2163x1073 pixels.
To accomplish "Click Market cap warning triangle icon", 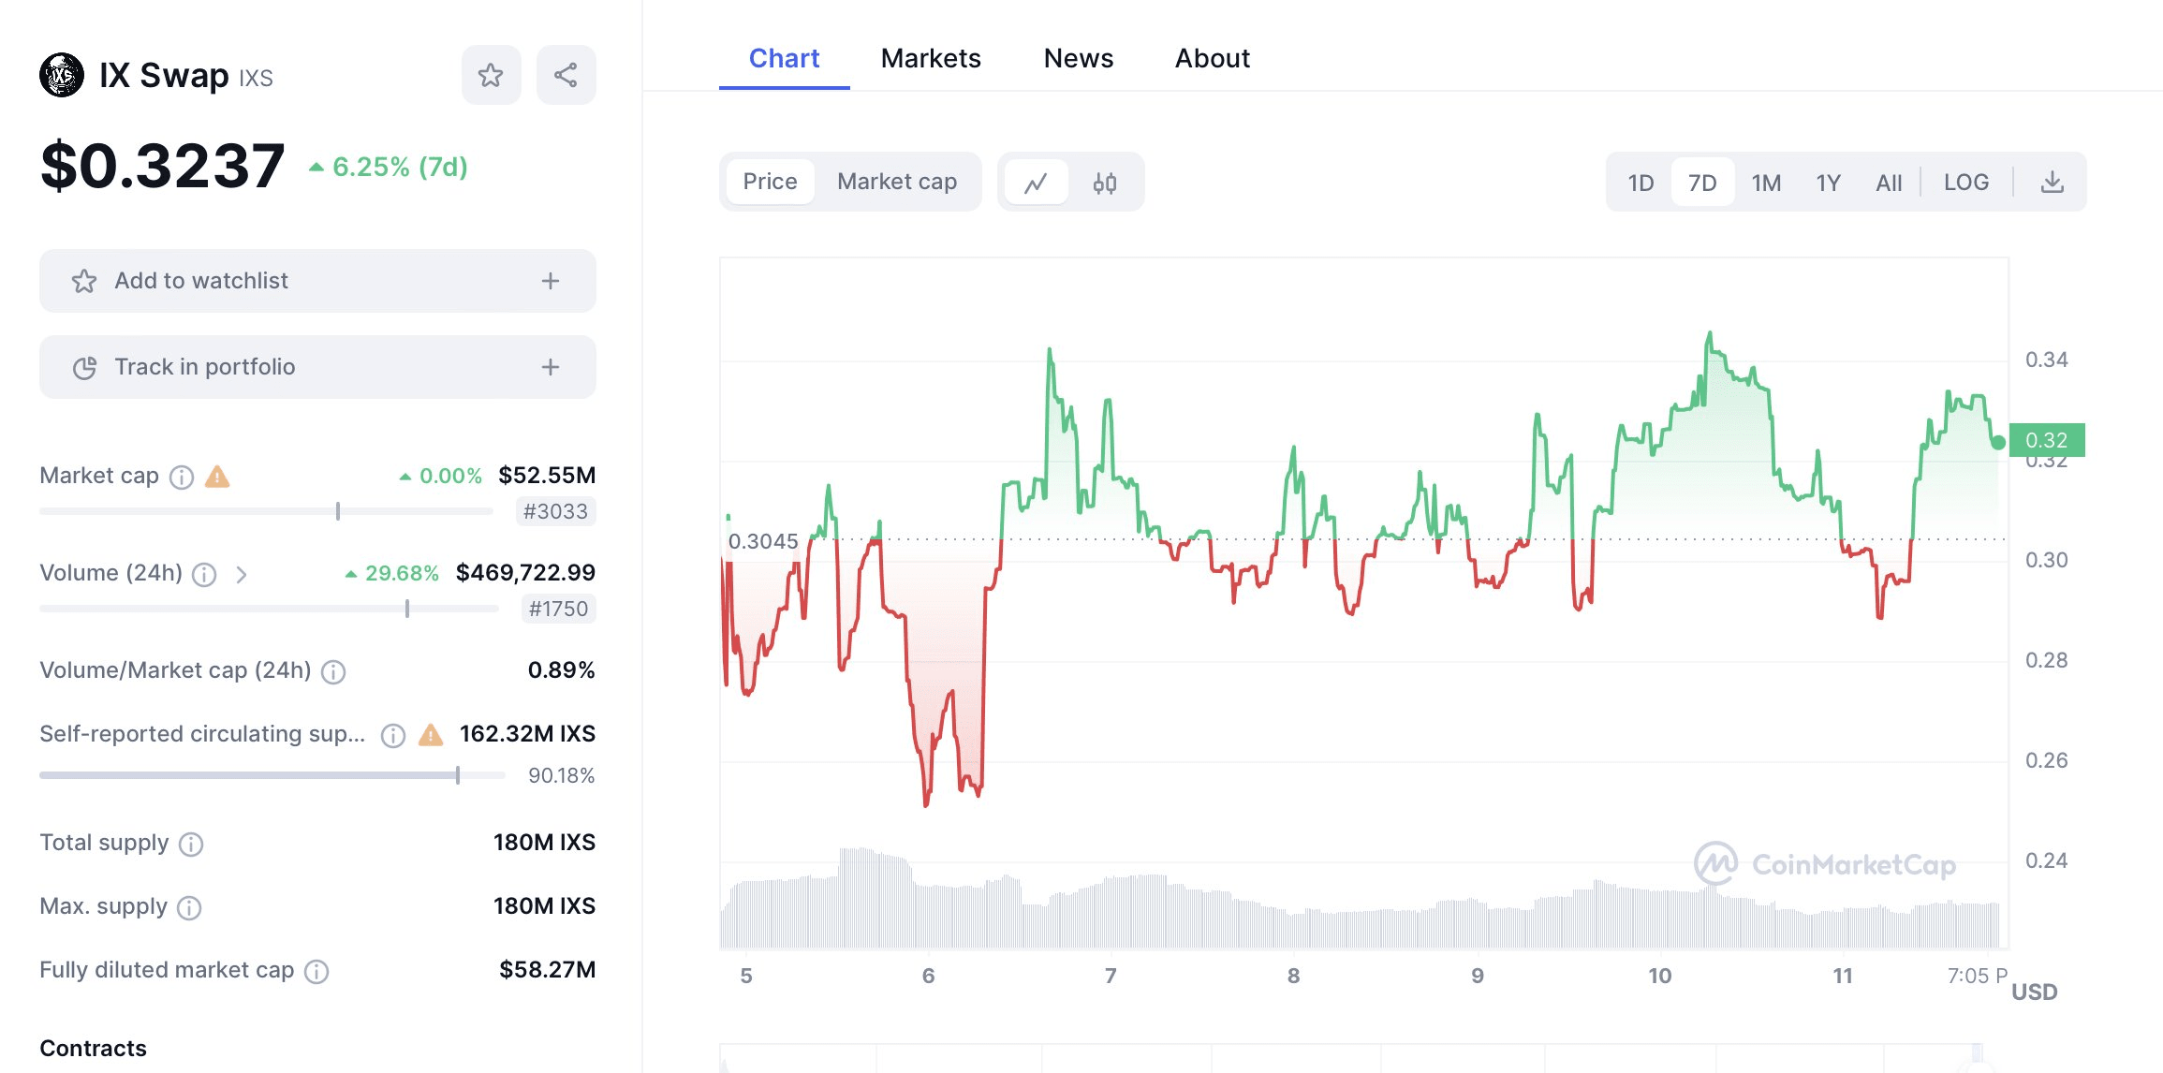I will tap(217, 478).
